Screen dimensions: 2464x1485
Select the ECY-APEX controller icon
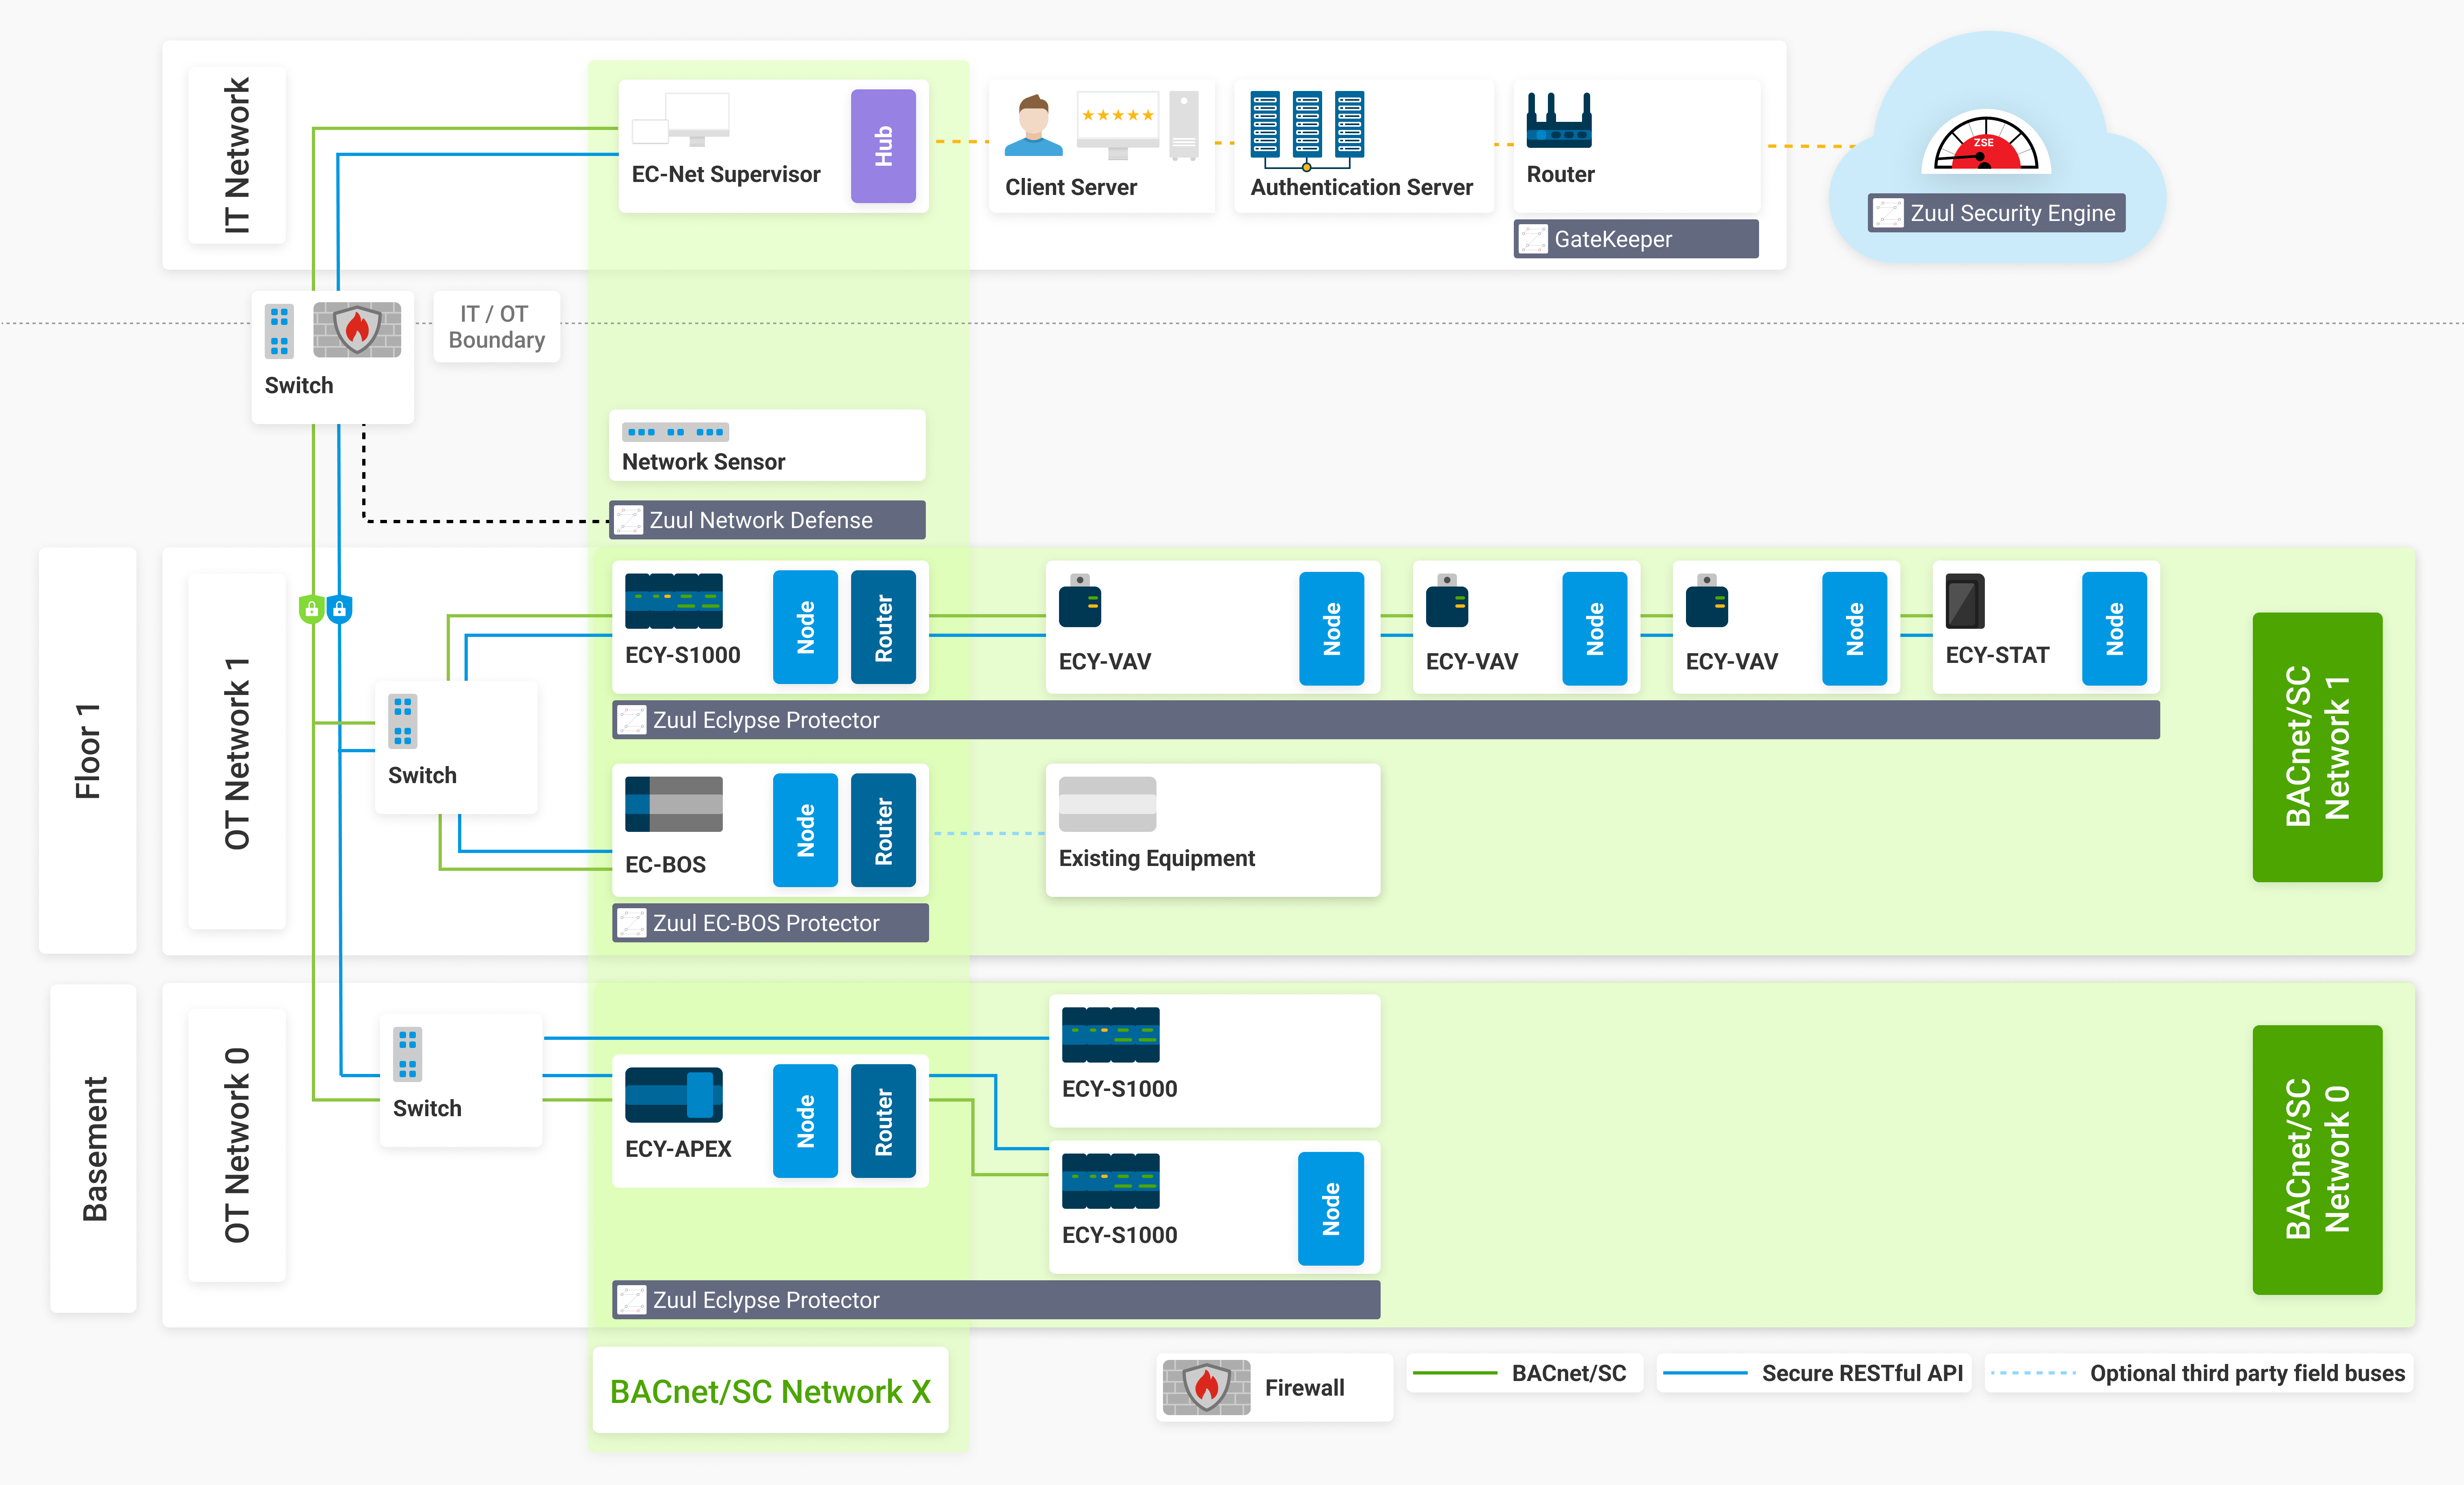[674, 1095]
